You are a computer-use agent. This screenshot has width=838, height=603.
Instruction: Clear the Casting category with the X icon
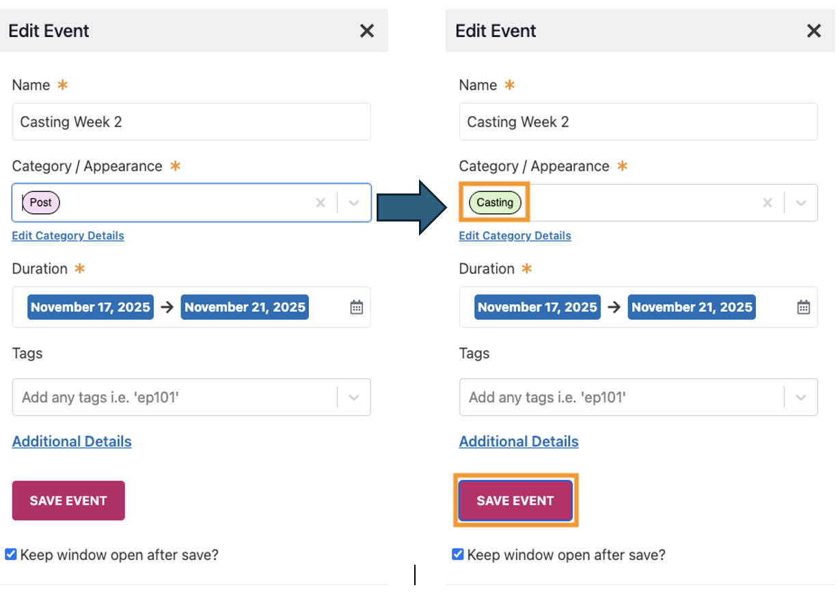[x=767, y=203]
